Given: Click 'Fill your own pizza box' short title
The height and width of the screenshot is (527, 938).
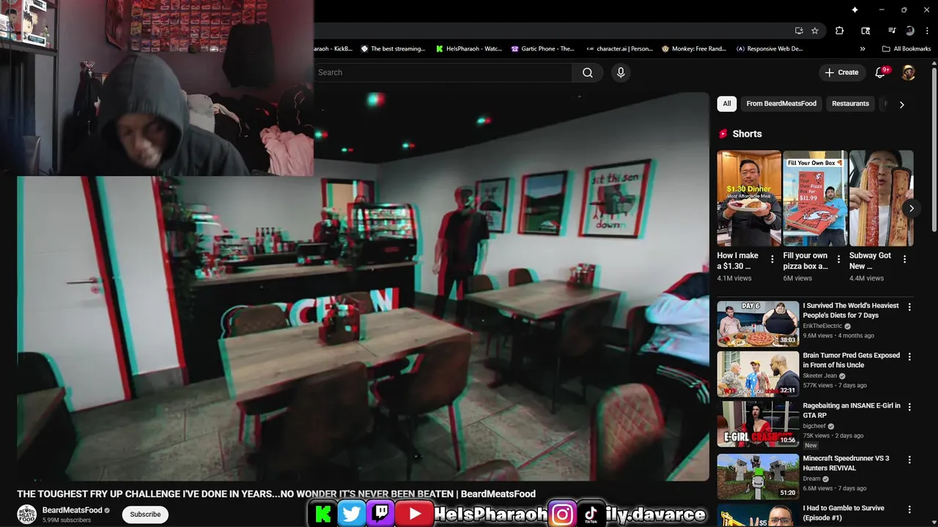Looking at the screenshot, I should coord(805,261).
